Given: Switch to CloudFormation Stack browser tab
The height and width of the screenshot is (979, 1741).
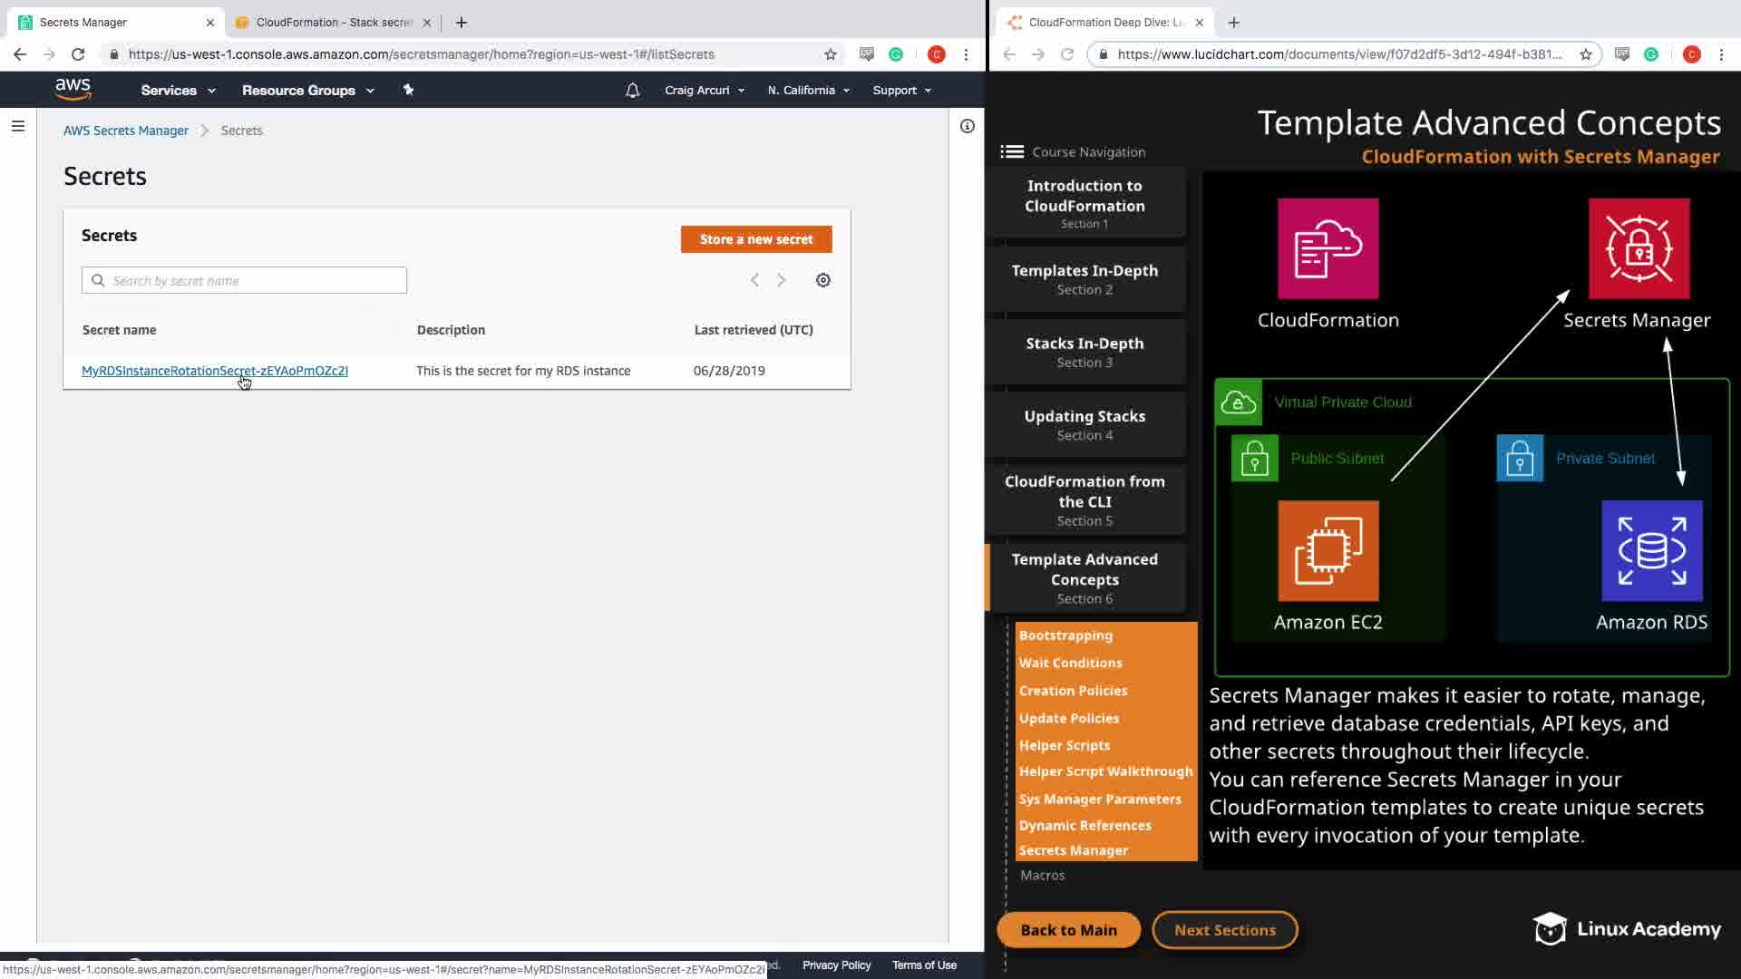Looking at the screenshot, I should point(333,22).
